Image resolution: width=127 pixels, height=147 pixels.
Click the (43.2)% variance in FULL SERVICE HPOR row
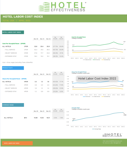(x=55, y=85)
